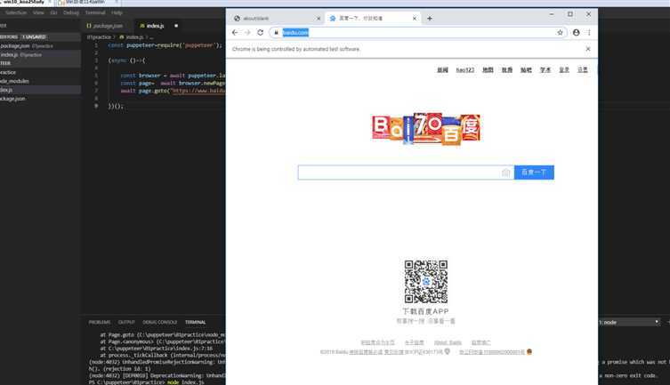670x385 pixels.
Task: Switch to the Problems panel tab
Action: pos(100,322)
